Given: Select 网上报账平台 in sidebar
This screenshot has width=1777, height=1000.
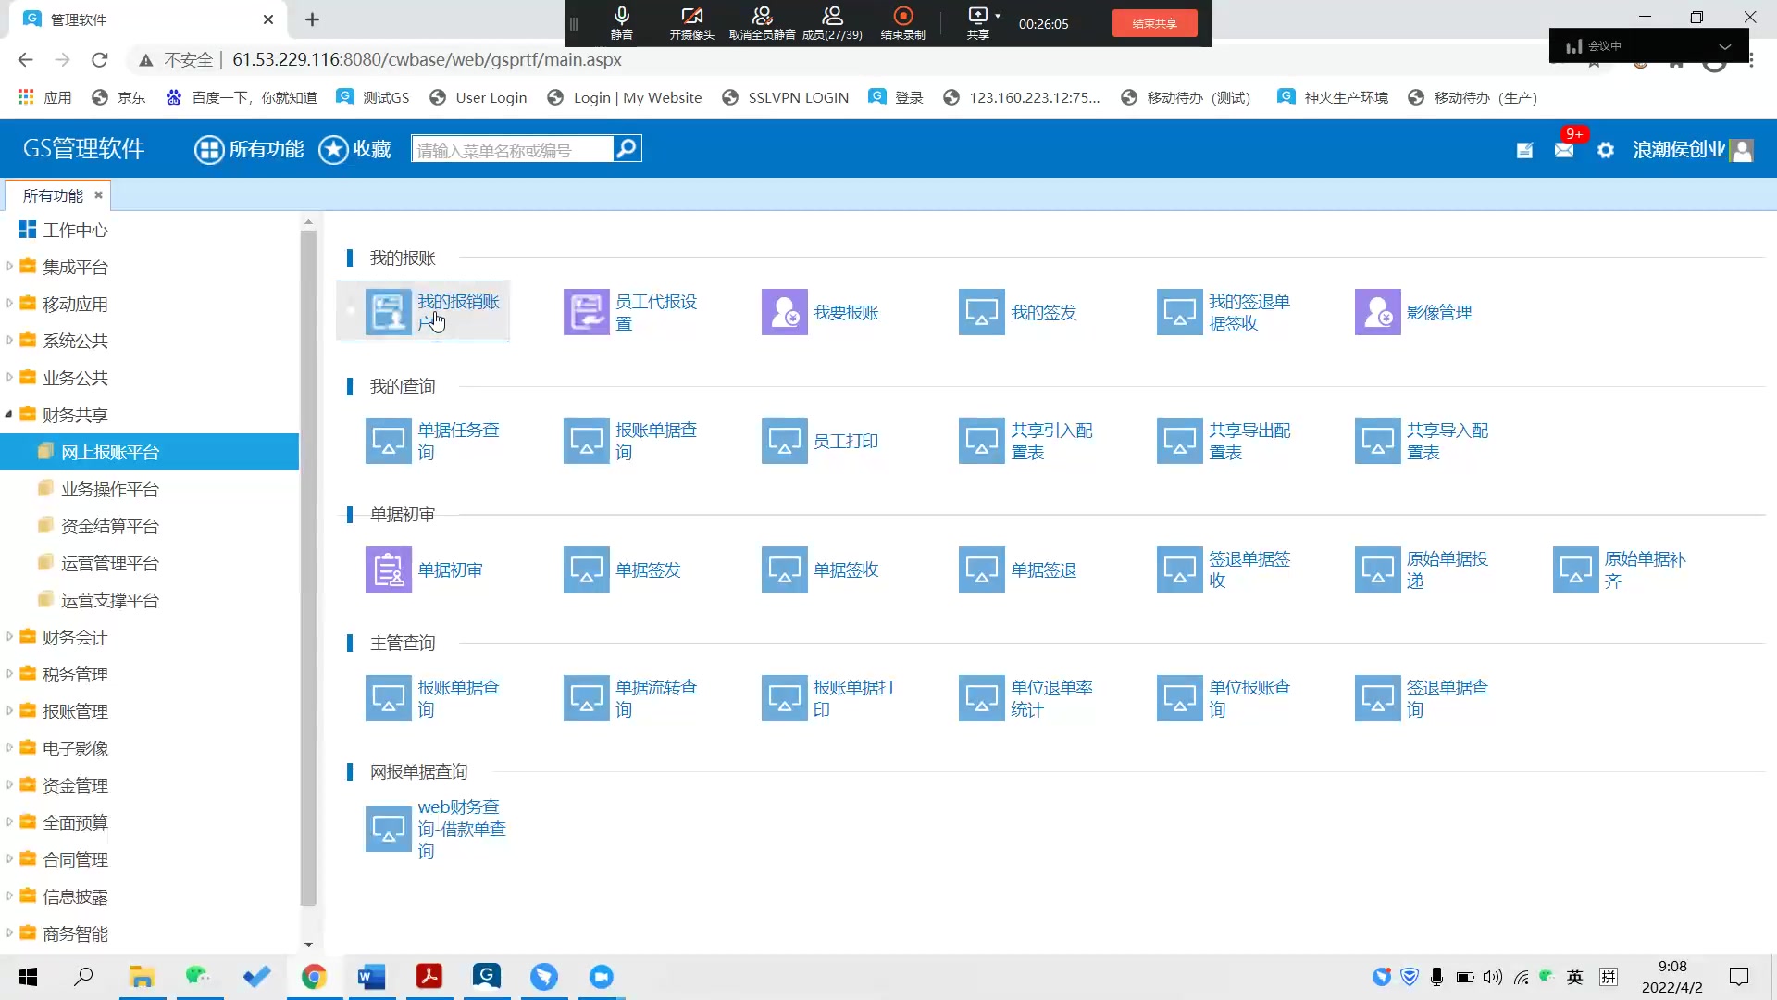Looking at the screenshot, I should [x=149, y=452].
